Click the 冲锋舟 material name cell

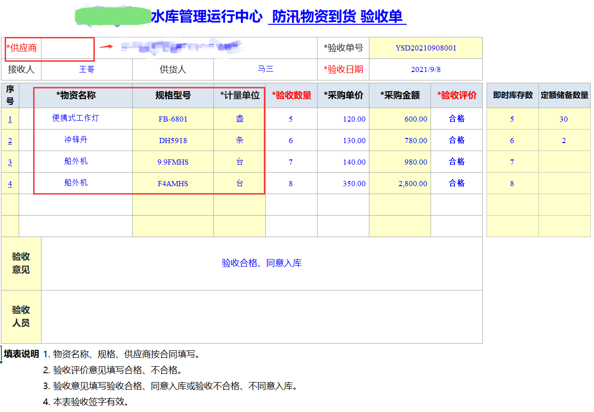[82, 140]
